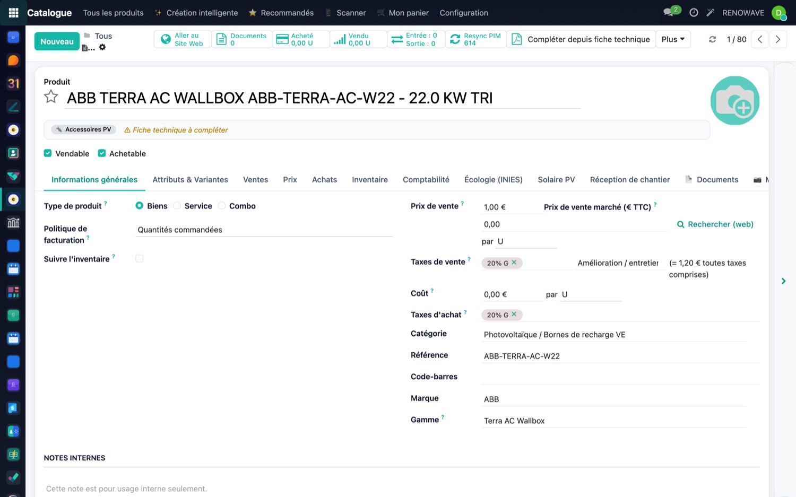
Task: Go to next record arrow
Action: [778, 39]
